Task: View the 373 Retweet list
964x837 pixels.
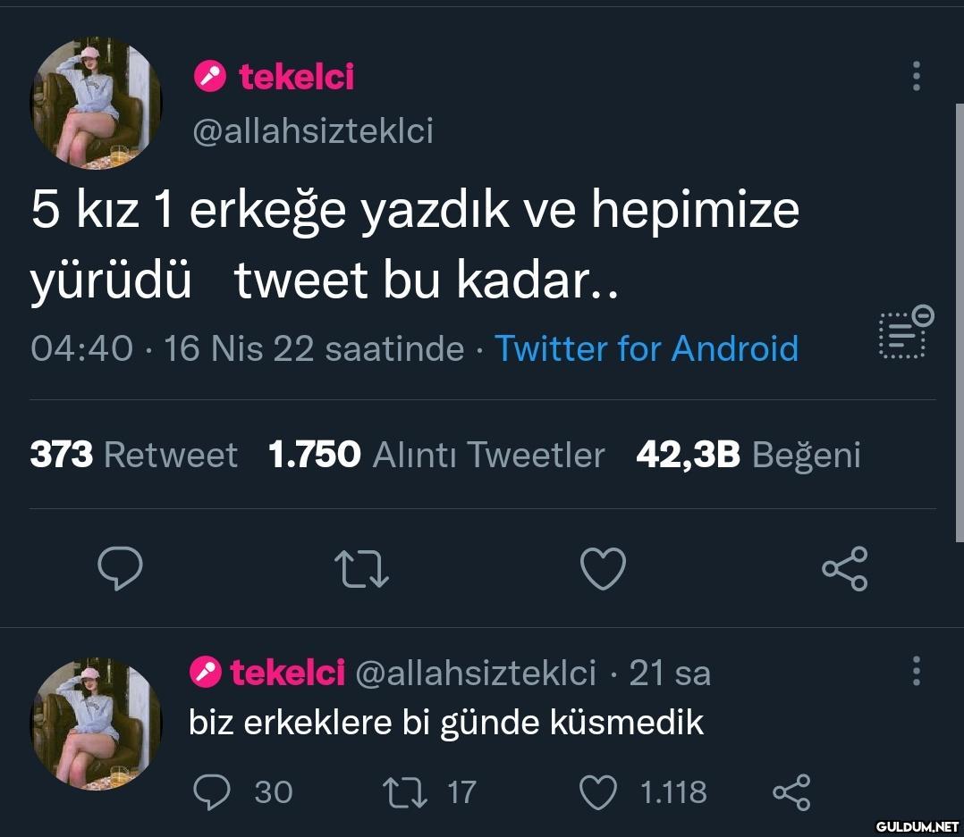Action: coord(134,456)
